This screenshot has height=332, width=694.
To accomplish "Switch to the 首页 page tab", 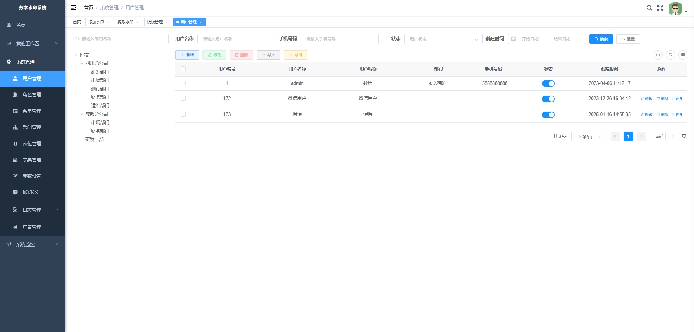I will pyautogui.click(x=77, y=22).
